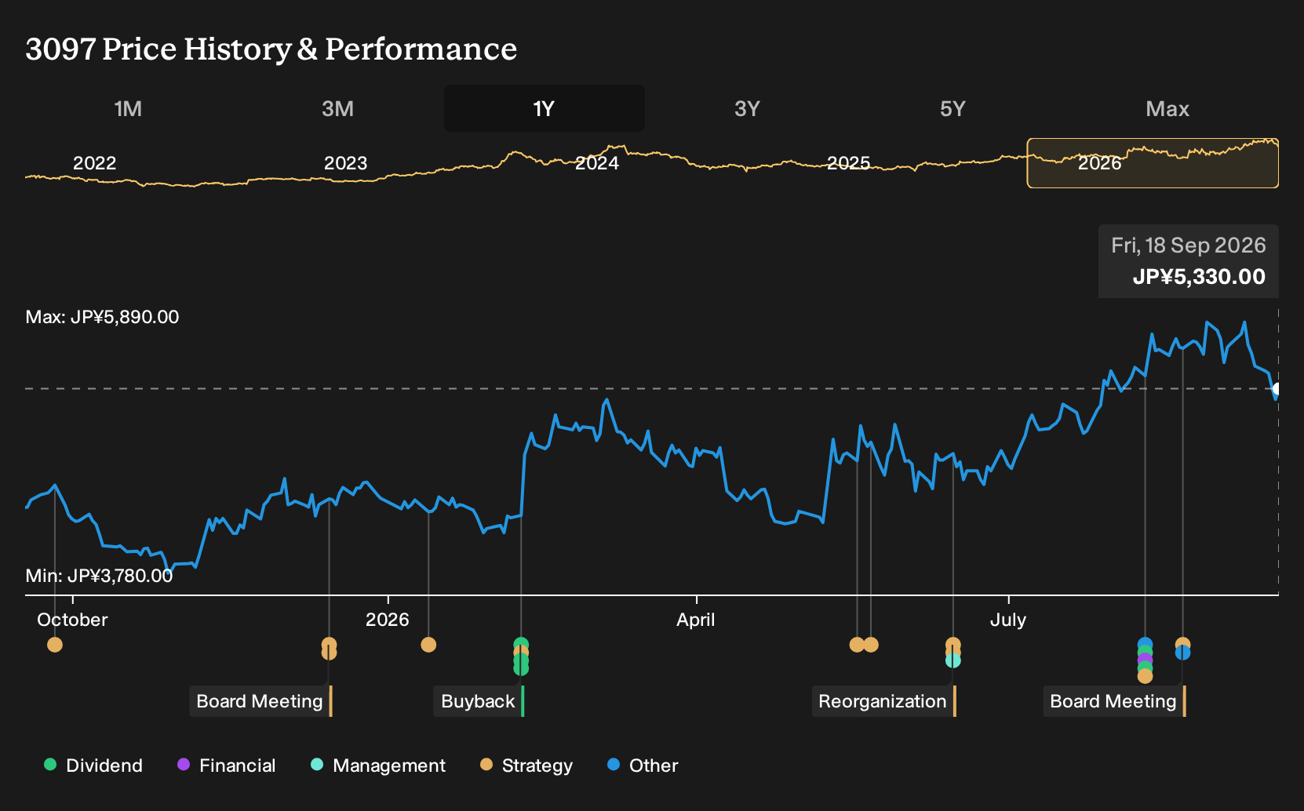Viewport: 1304px width, 811px height.
Task: Toggle Management events in legend
Action: click(378, 766)
